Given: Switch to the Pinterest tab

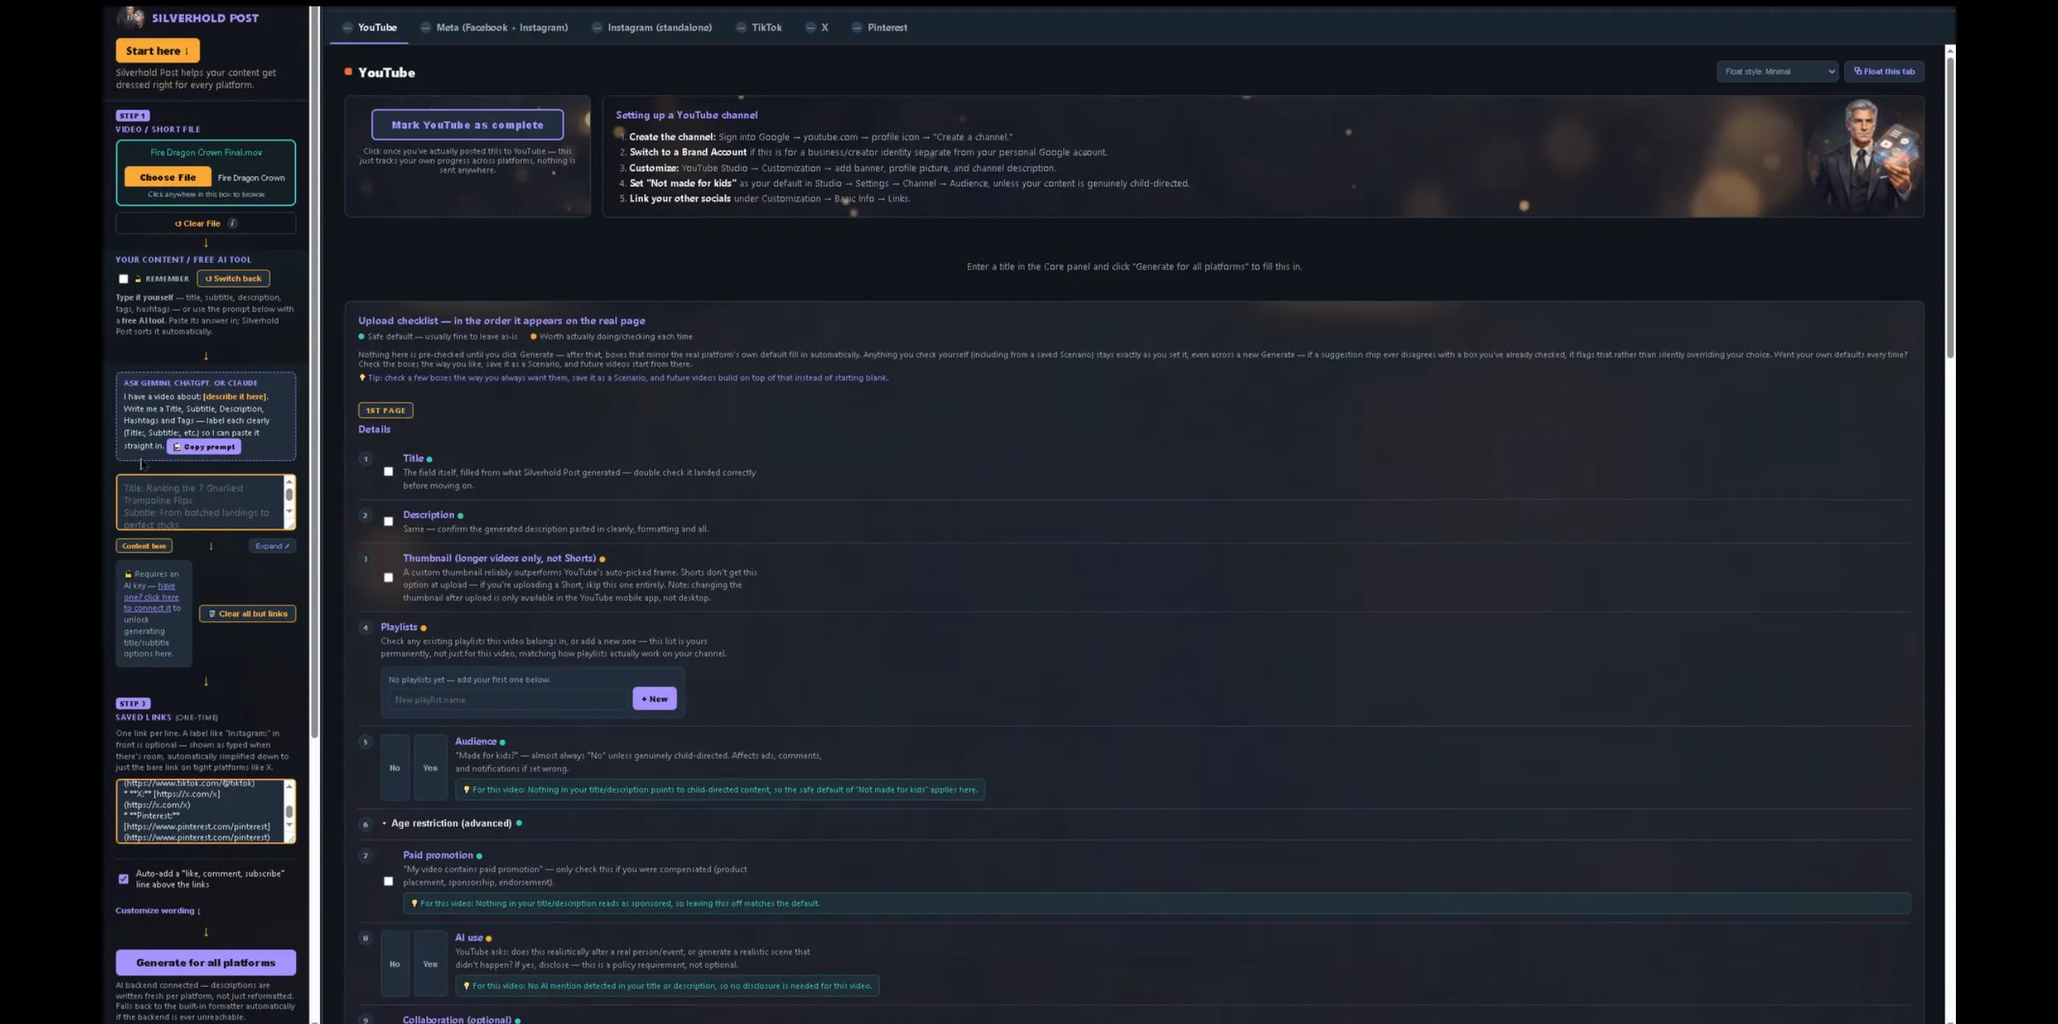Looking at the screenshot, I should [879, 27].
